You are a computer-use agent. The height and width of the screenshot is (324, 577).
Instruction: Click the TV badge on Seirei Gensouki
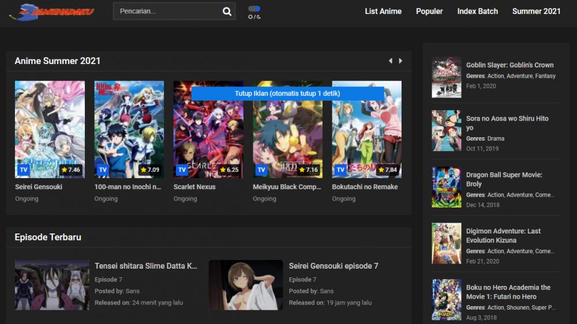coord(24,170)
